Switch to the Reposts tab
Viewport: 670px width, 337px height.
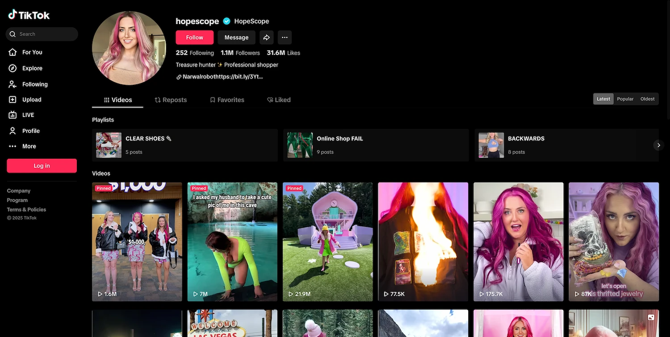(171, 100)
